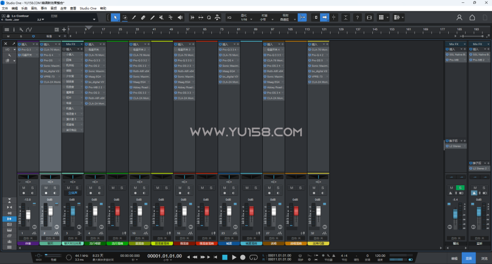492x264 pixels.
Task: Toggle the loop button in transport
Action: [253, 257]
